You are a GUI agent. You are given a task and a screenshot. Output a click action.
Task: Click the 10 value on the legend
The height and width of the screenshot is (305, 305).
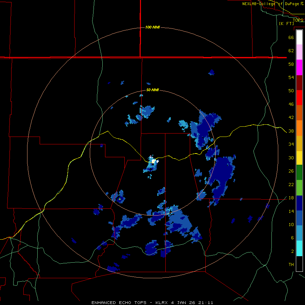(291, 225)
